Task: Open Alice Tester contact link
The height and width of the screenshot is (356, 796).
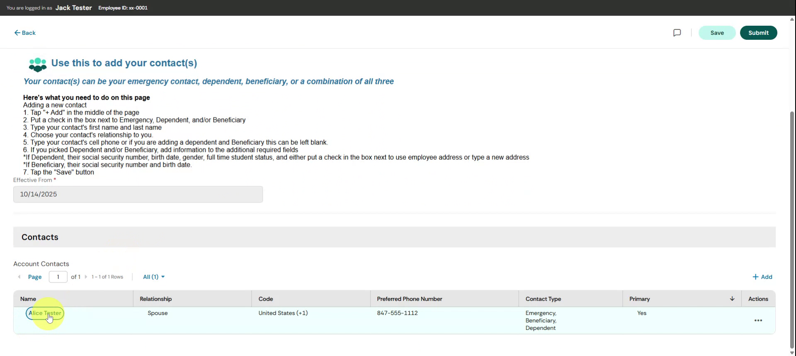Action: [45, 313]
